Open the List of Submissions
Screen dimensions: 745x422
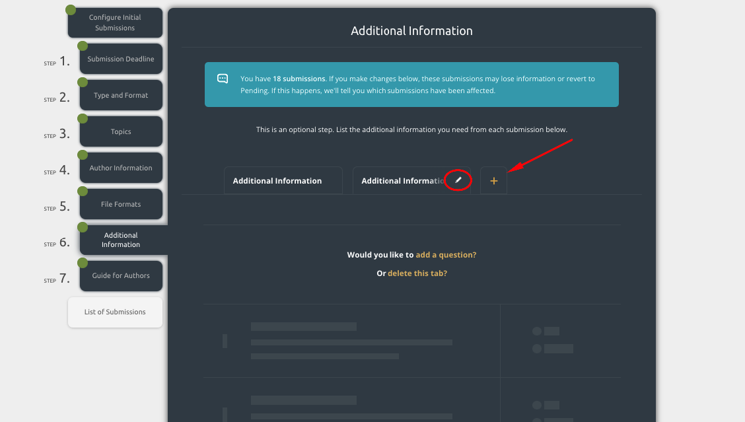[x=115, y=312]
